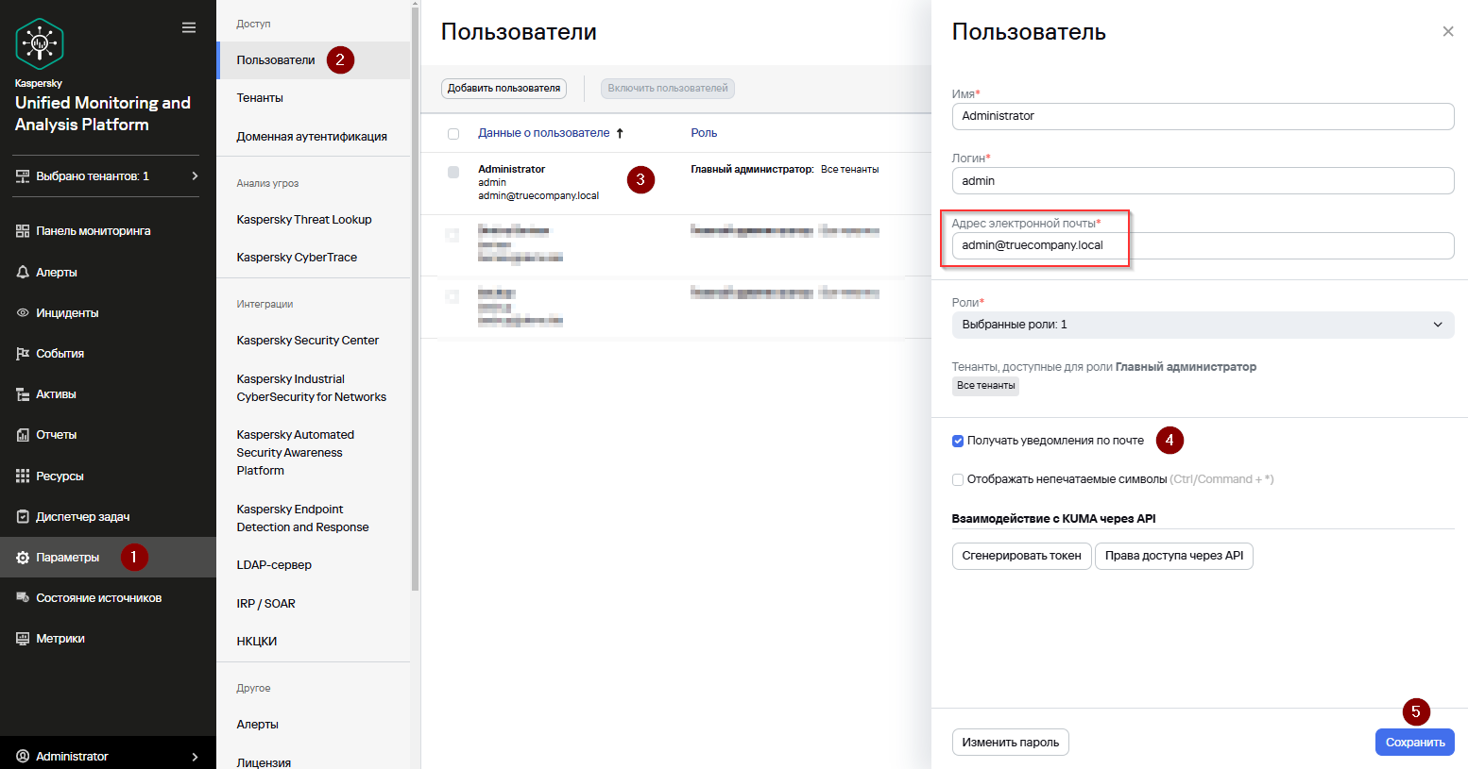
Task: Click the Адрес электронной почты field
Action: [1203, 245]
